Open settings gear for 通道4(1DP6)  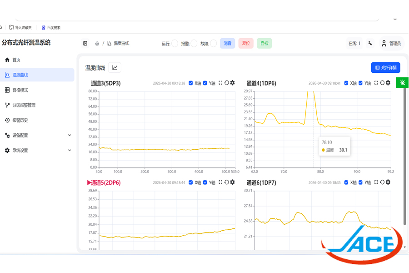[388, 83]
